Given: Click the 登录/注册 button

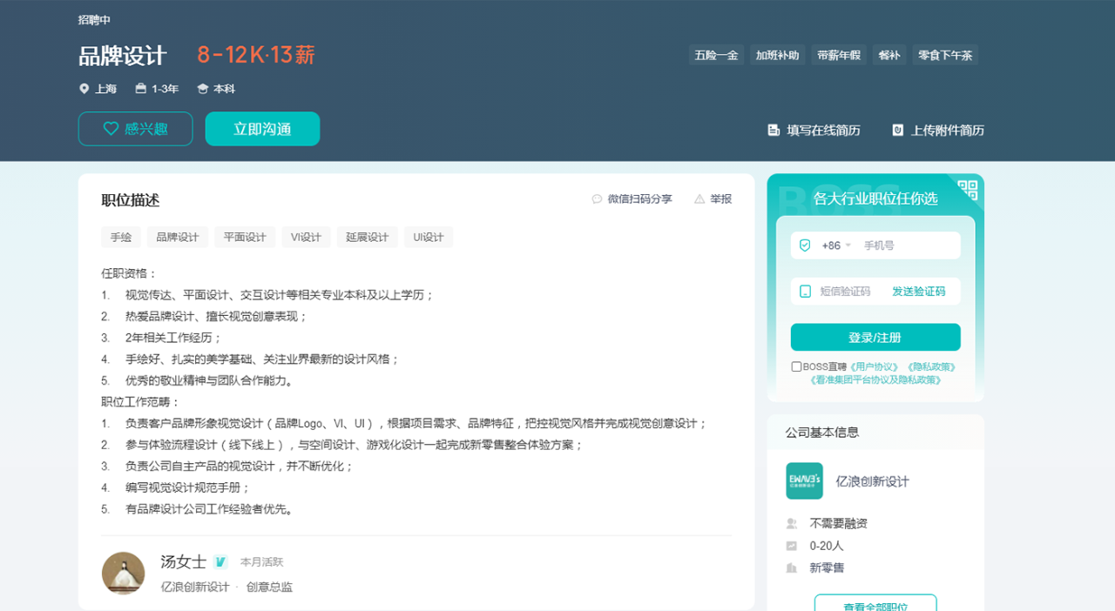Looking at the screenshot, I should (x=875, y=338).
